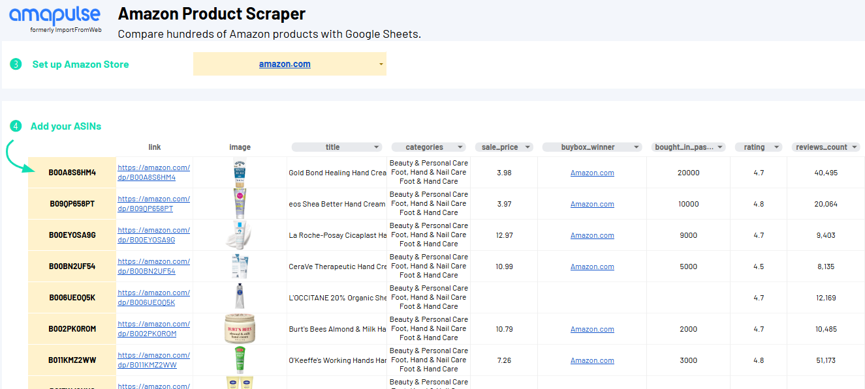Open the rating column filter dropdown
Image resolution: width=865 pixels, height=389 pixels.
[776, 147]
